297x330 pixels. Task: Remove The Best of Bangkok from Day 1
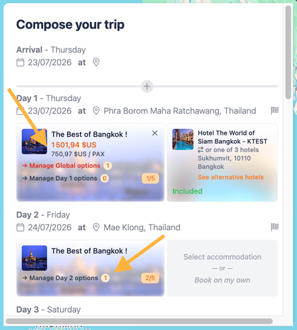coord(154,133)
